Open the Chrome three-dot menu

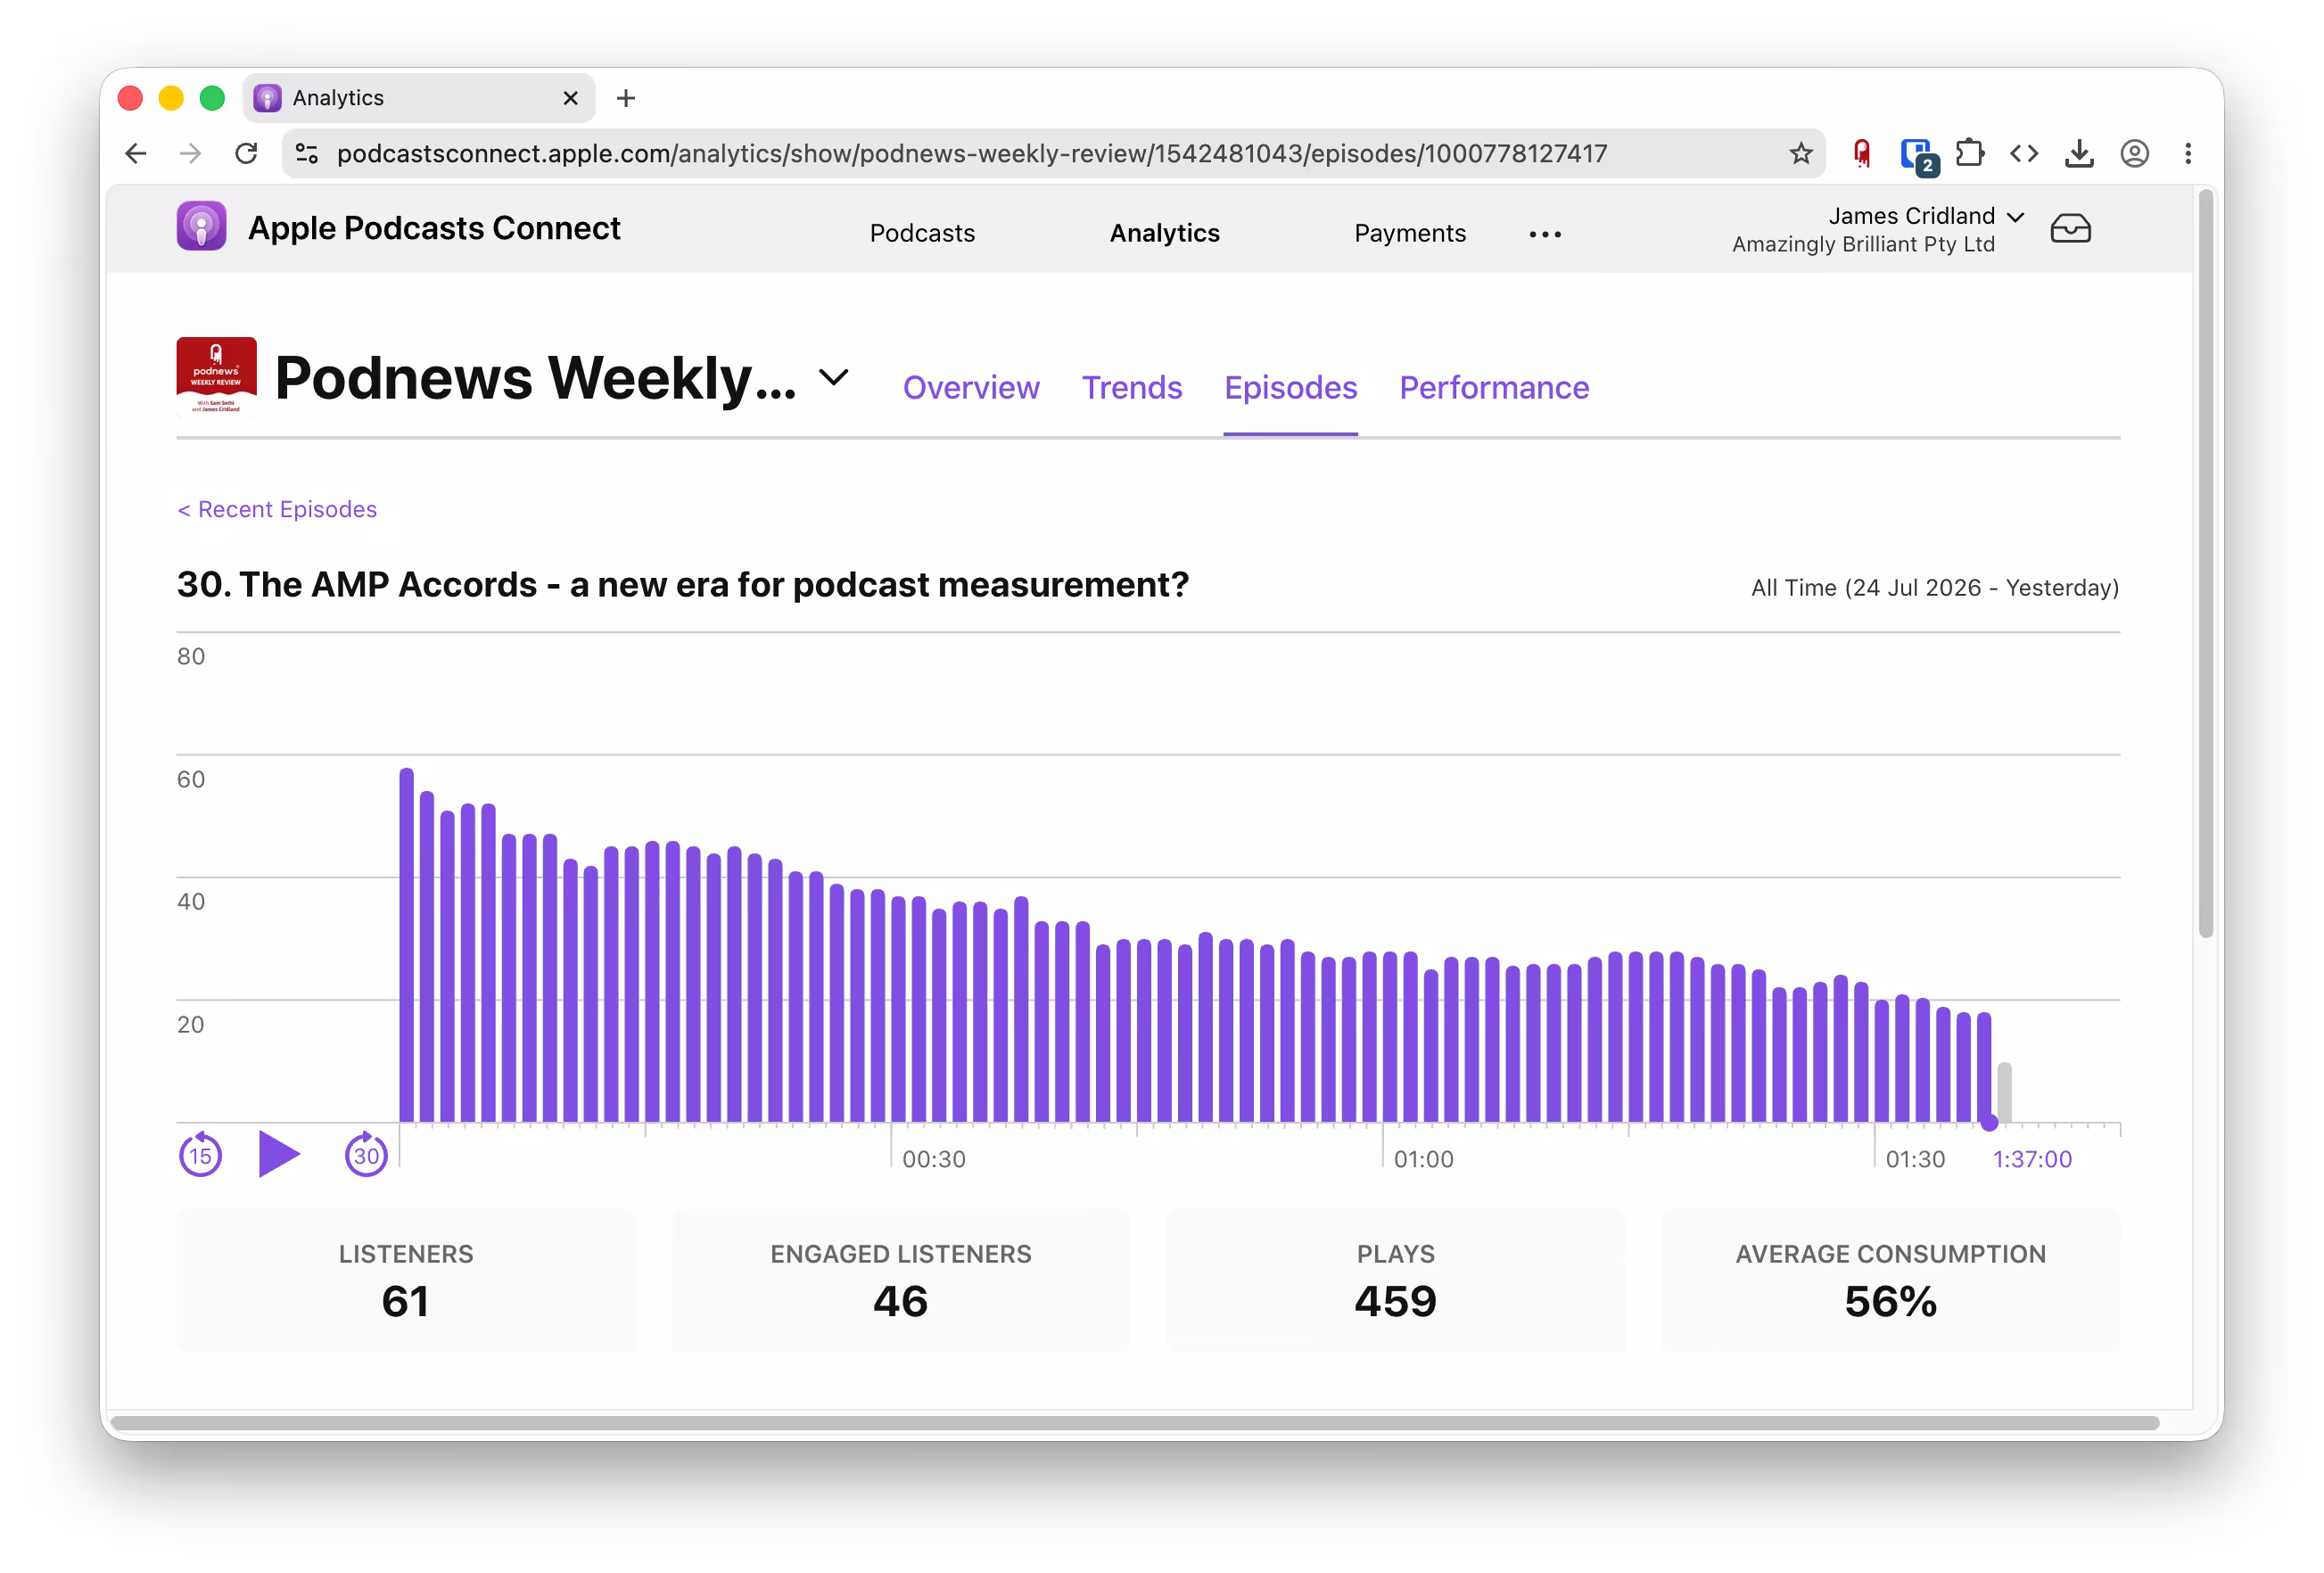click(x=2188, y=153)
